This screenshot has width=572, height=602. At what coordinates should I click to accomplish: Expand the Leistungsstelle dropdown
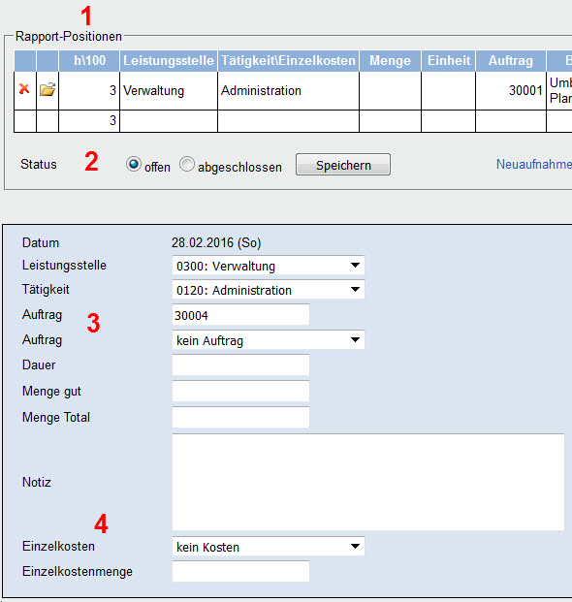(x=269, y=266)
